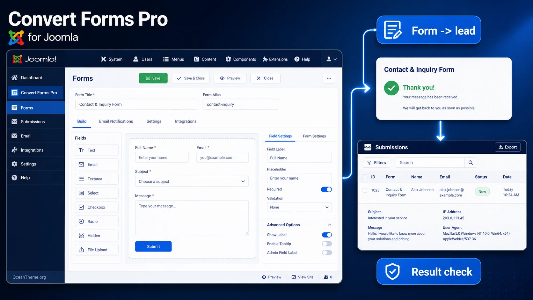Click the blue Submit button

153,246
